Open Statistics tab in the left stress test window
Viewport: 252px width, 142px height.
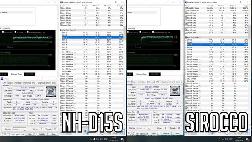(6, 28)
